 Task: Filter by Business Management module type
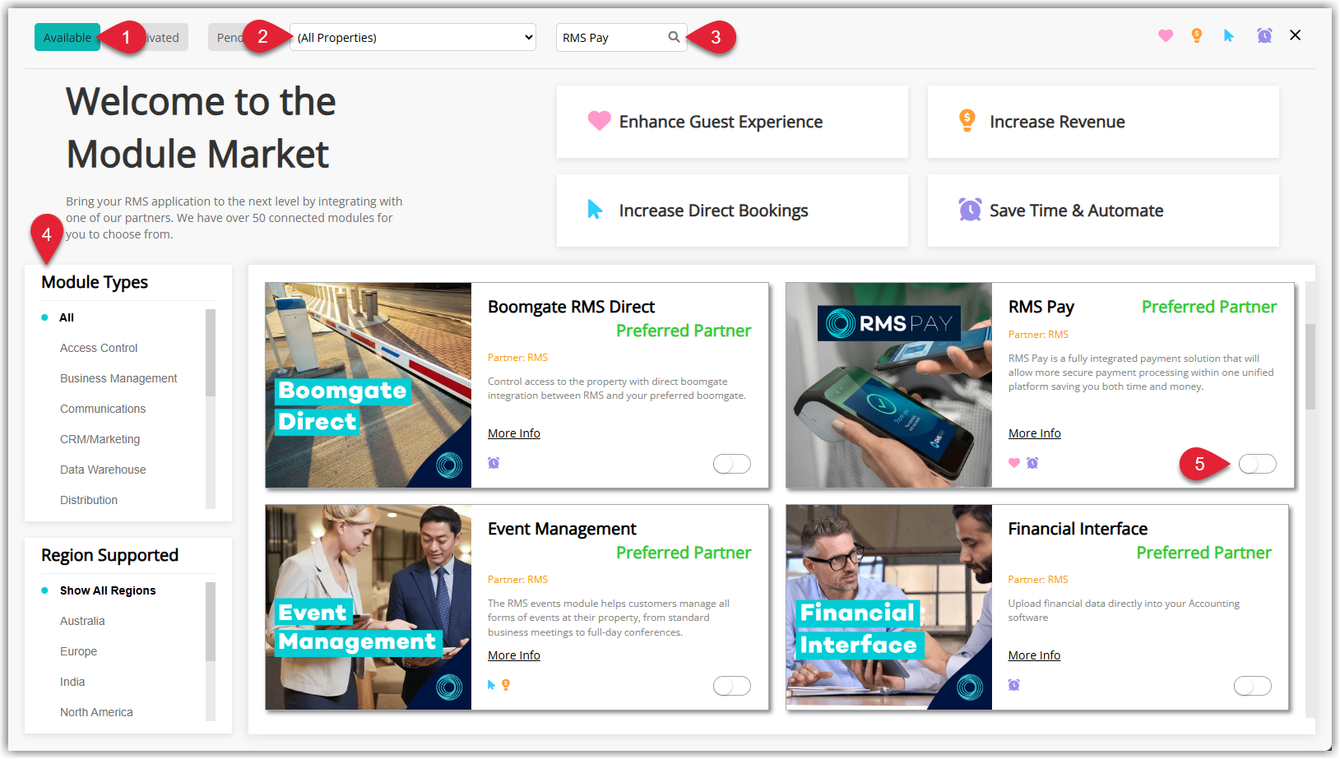click(x=118, y=378)
